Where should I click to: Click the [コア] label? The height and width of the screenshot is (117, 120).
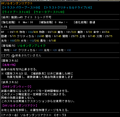tap(6, 55)
